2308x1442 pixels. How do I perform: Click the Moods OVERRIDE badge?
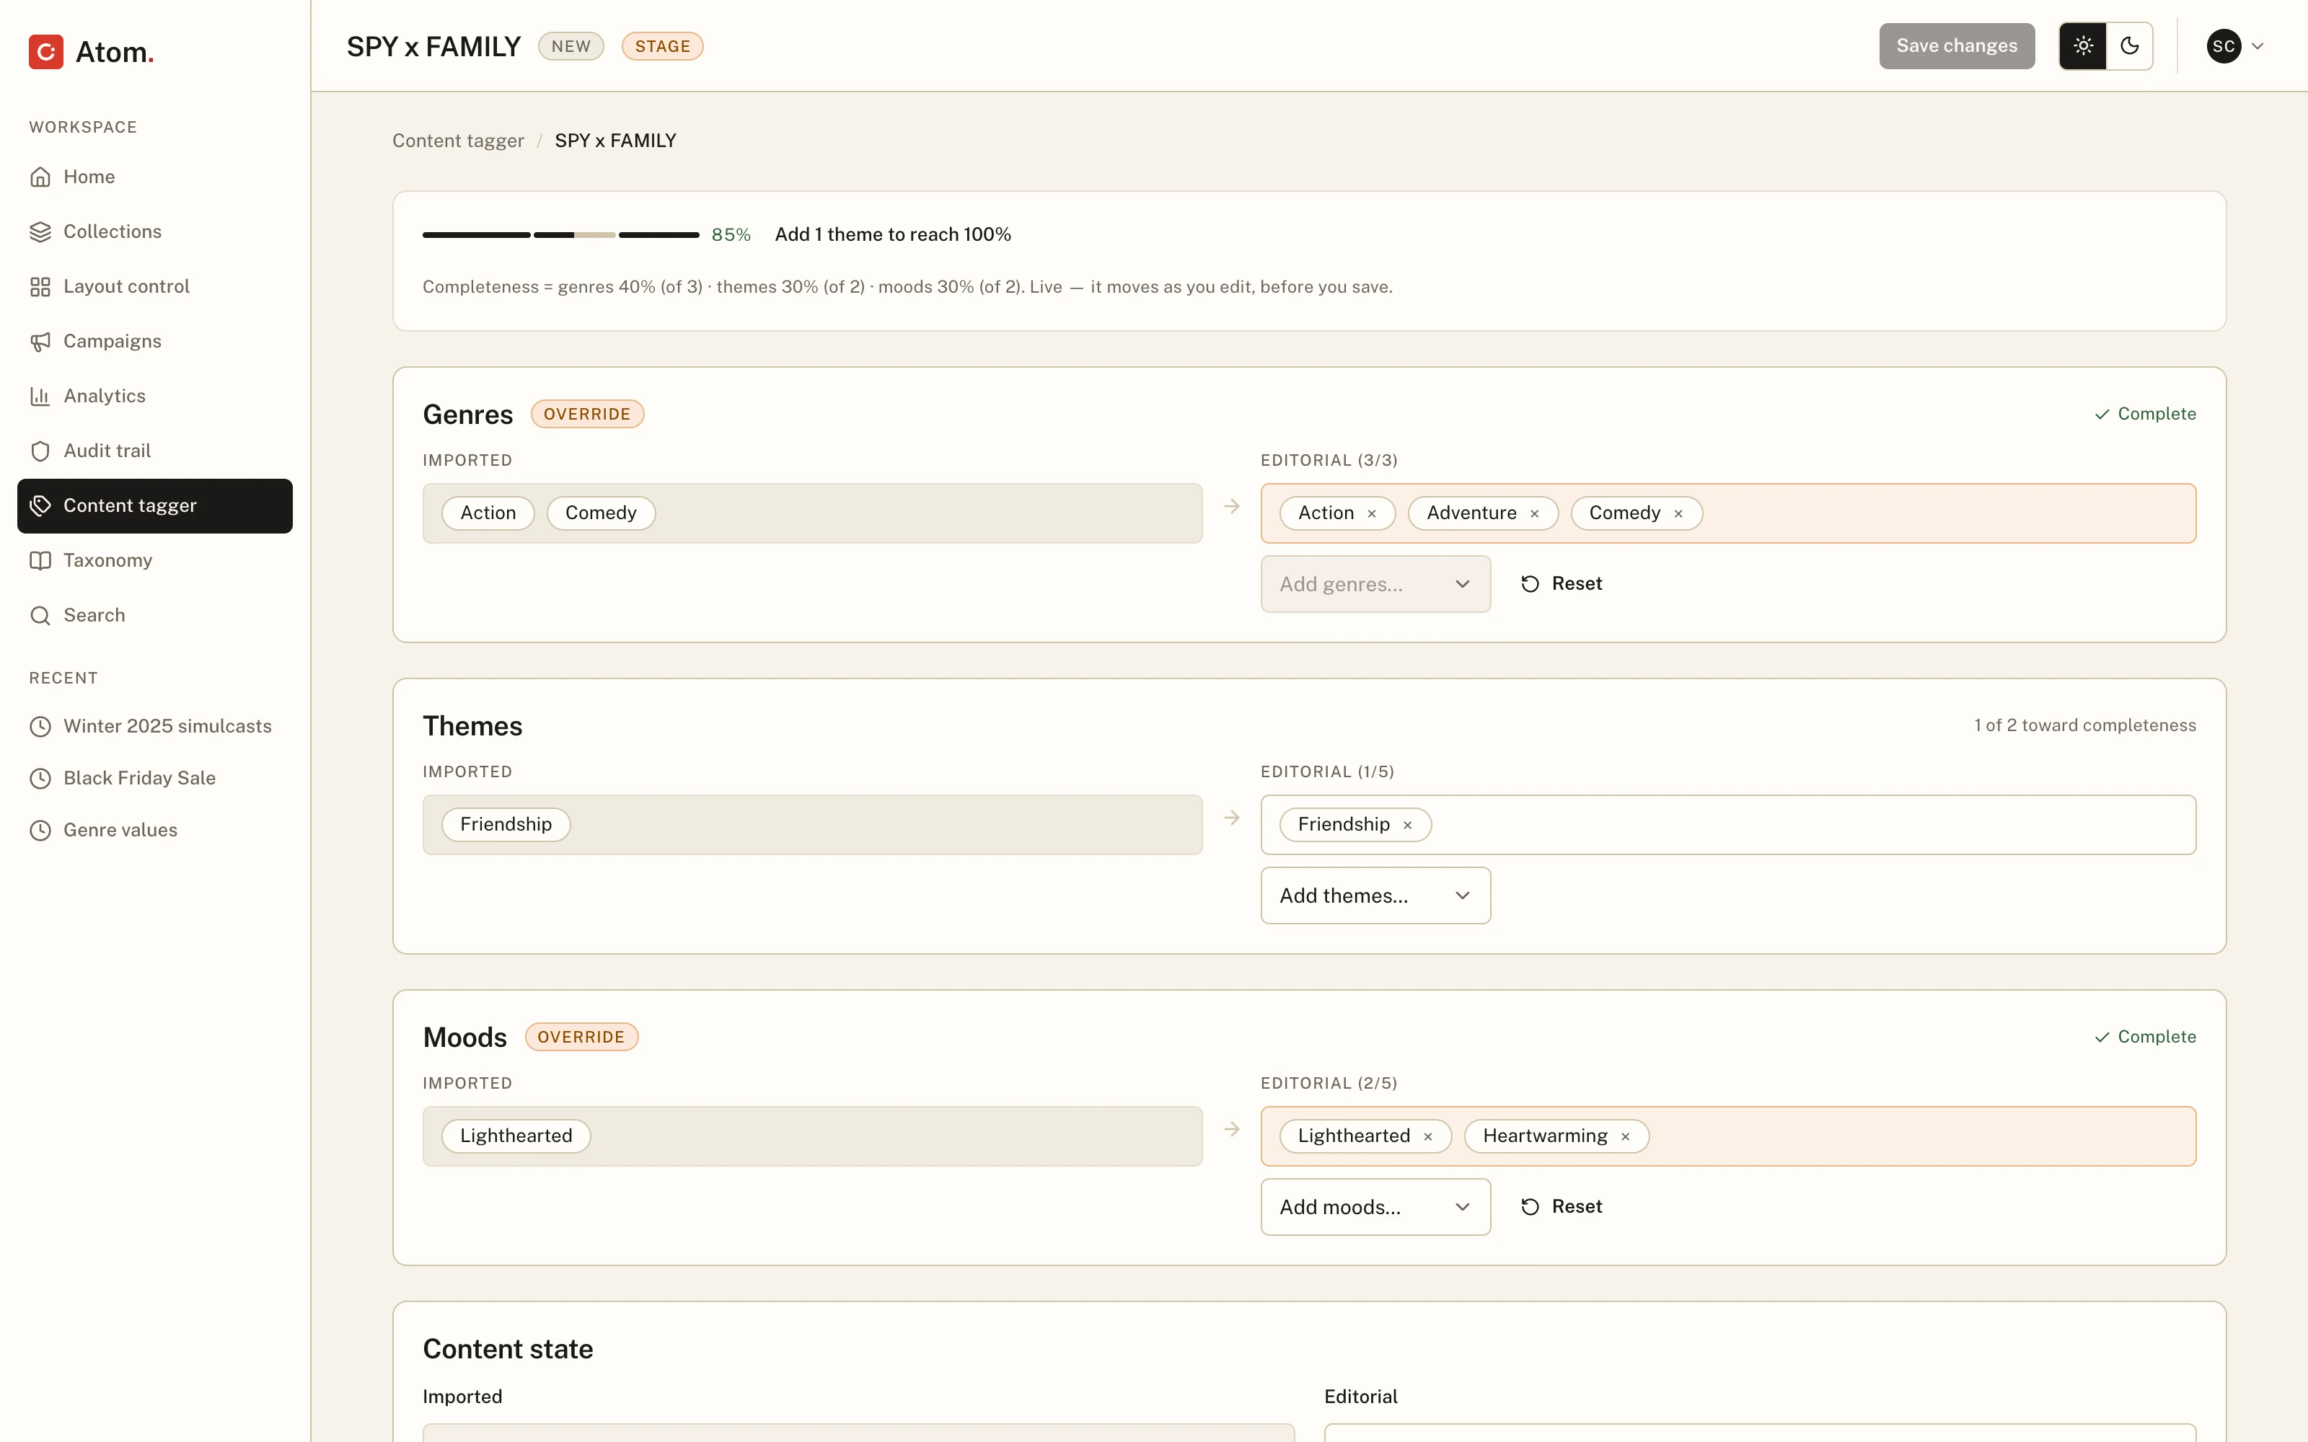tap(581, 1038)
